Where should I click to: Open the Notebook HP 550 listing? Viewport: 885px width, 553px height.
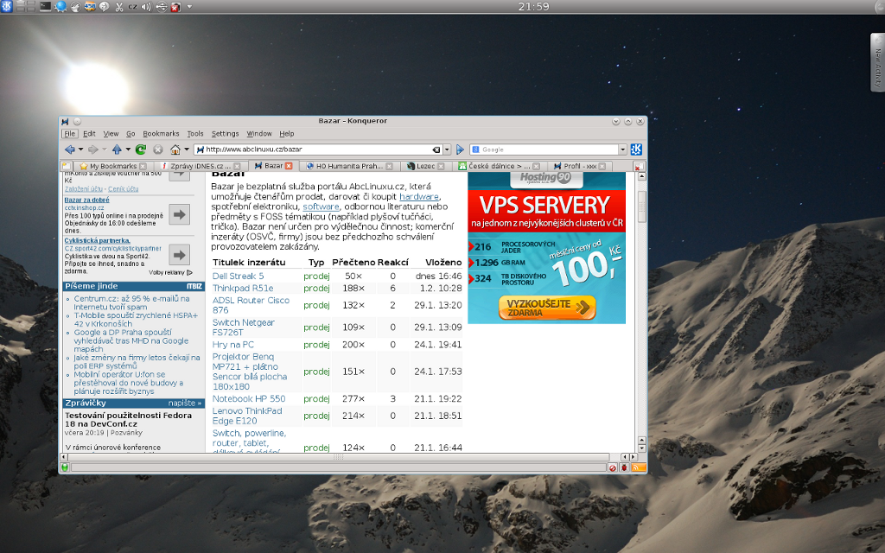pos(249,398)
